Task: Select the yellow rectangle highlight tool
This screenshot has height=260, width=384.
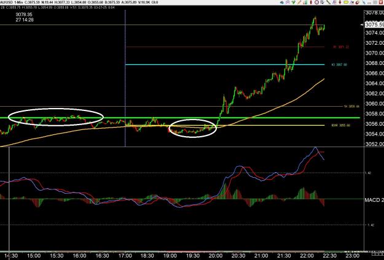Action: [346, 2]
